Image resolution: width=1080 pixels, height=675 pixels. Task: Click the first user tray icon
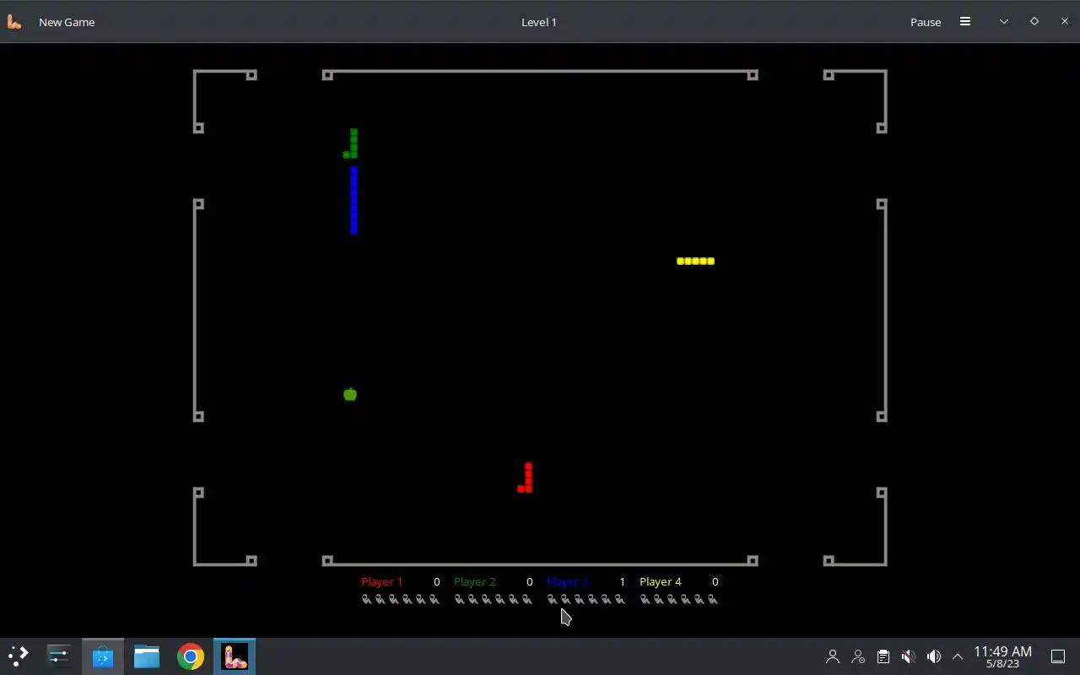coord(832,656)
